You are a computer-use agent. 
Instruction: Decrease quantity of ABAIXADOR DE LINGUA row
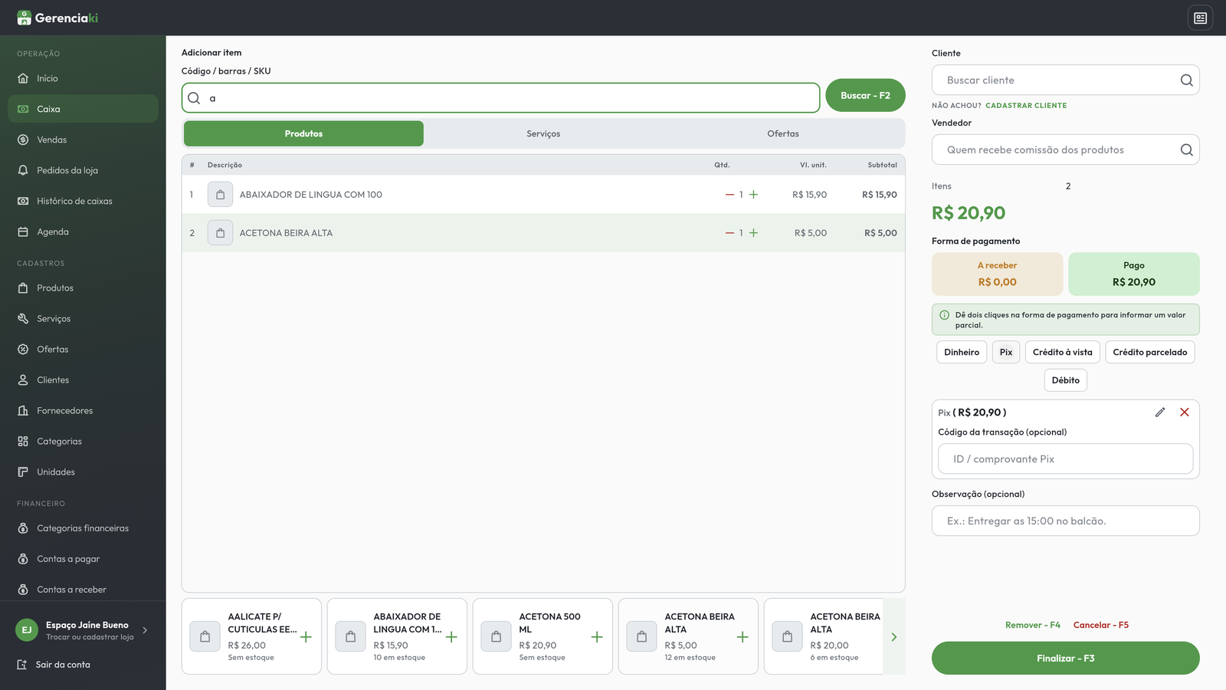(729, 195)
